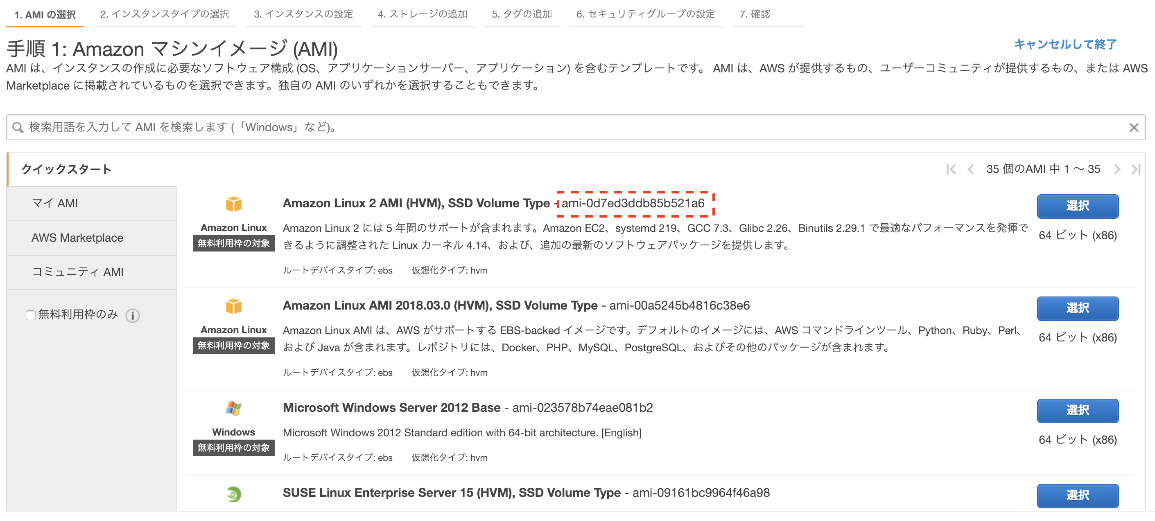Open AWS Marketplace in sidebar
1155x521 pixels.
point(77,238)
